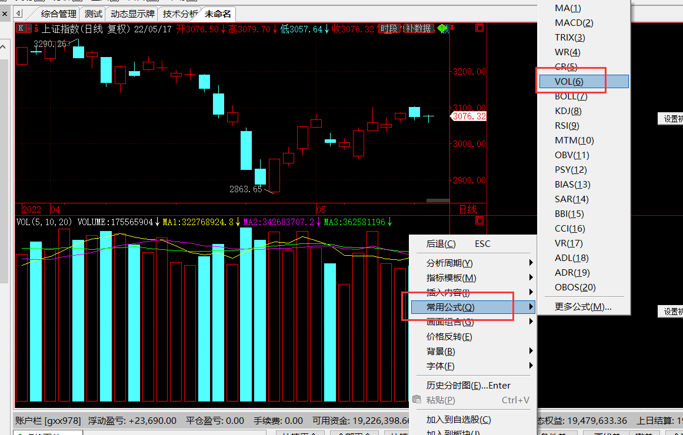The height and width of the screenshot is (435, 683).
Task: Click the red S marker before 上证指数
Action: click(x=36, y=29)
